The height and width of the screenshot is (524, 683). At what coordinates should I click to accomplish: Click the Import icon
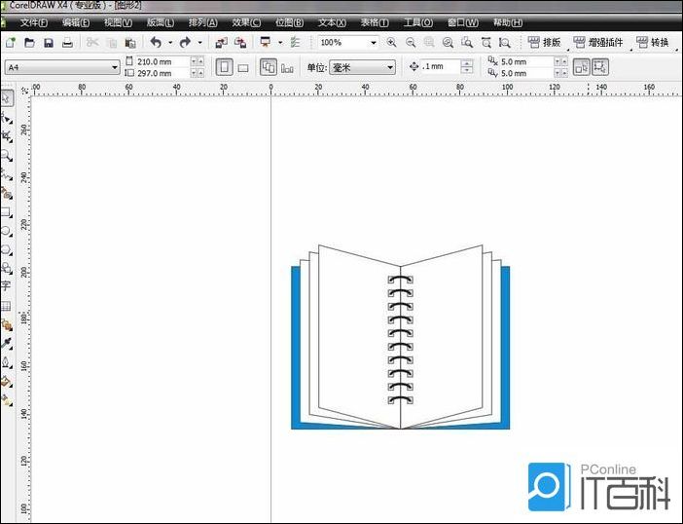pyautogui.click(x=221, y=42)
